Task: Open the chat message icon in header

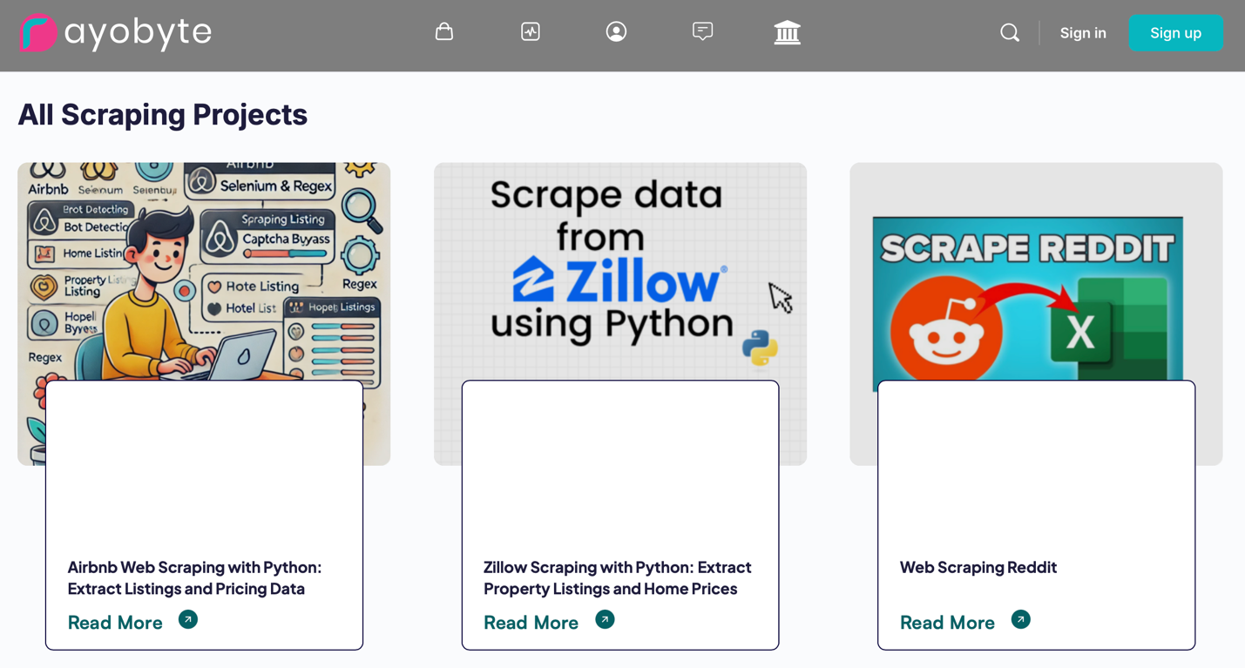Action: pos(702,32)
